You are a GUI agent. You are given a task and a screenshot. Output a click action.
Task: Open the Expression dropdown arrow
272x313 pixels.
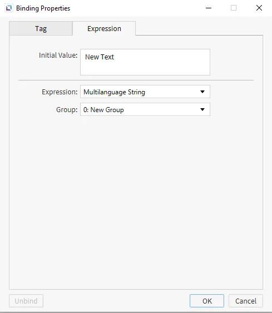coord(202,92)
